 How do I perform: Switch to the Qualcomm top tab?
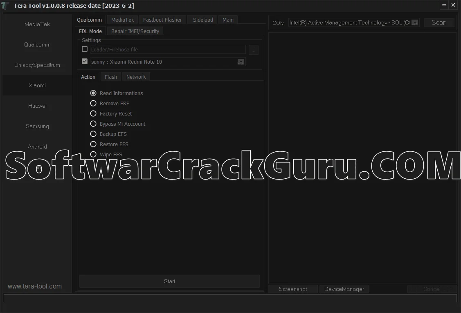(89, 20)
